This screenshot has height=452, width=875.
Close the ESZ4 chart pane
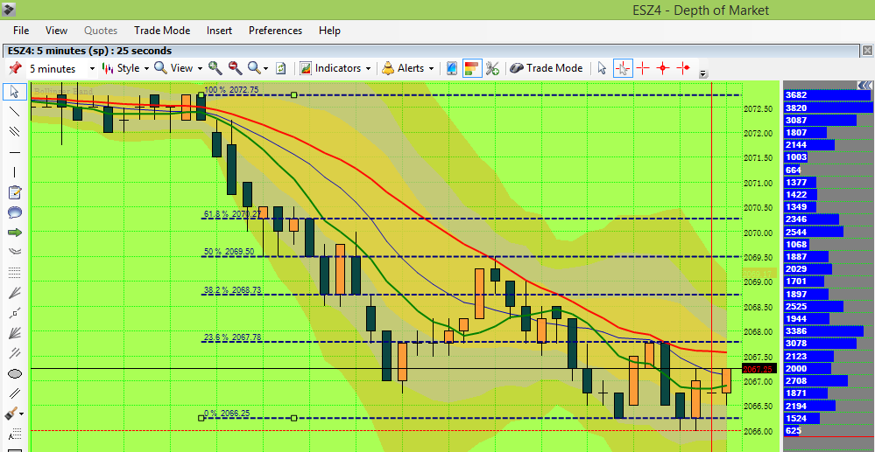(867, 51)
